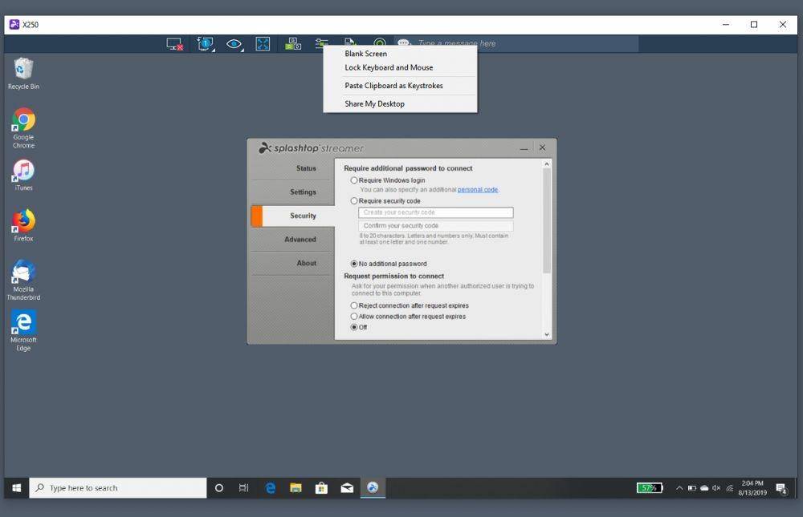
Task: Click scroll-up arrow in Streamer panel
Action: click(546, 164)
